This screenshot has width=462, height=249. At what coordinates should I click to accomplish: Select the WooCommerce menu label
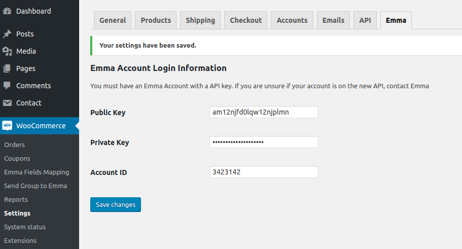click(41, 126)
